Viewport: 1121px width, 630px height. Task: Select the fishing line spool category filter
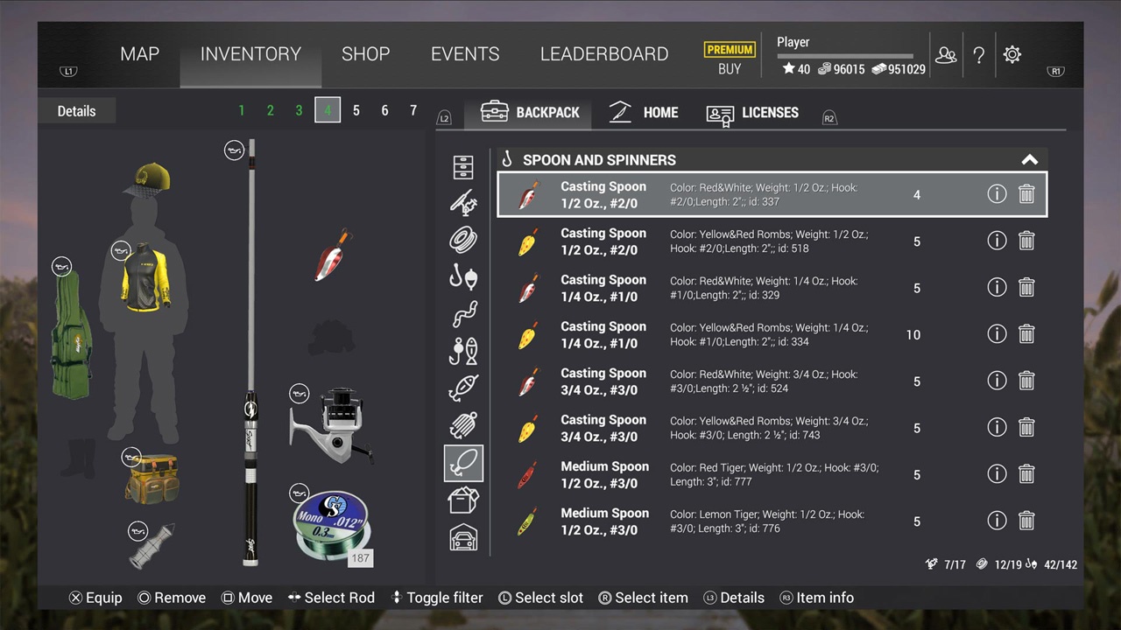pos(463,239)
